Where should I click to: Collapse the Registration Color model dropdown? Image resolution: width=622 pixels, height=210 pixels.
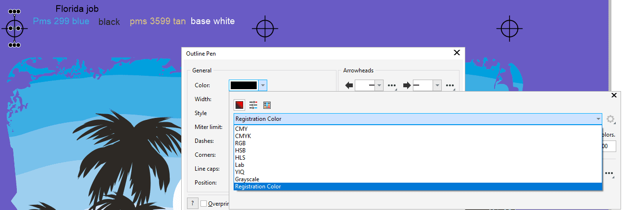pyautogui.click(x=598, y=119)
